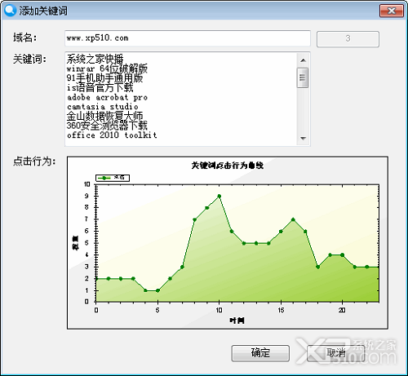Select the keyword line office 2010 toolkit
The height and width of the screenshot is (376, 408).
[112, 135]
